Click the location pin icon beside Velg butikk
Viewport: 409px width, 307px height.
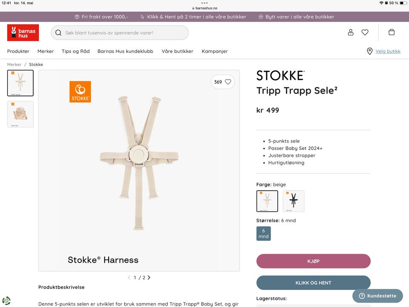[x=369, y=51]
